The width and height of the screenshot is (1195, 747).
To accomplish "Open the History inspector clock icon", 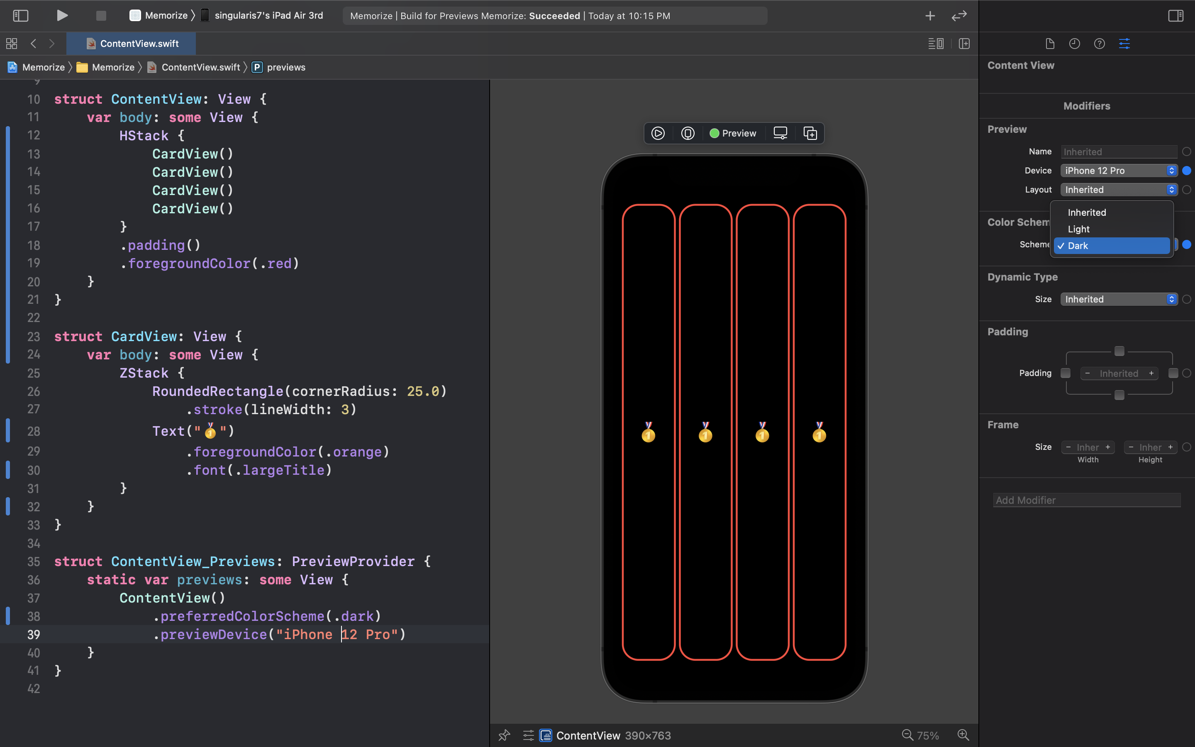I will coord(1075,44).
